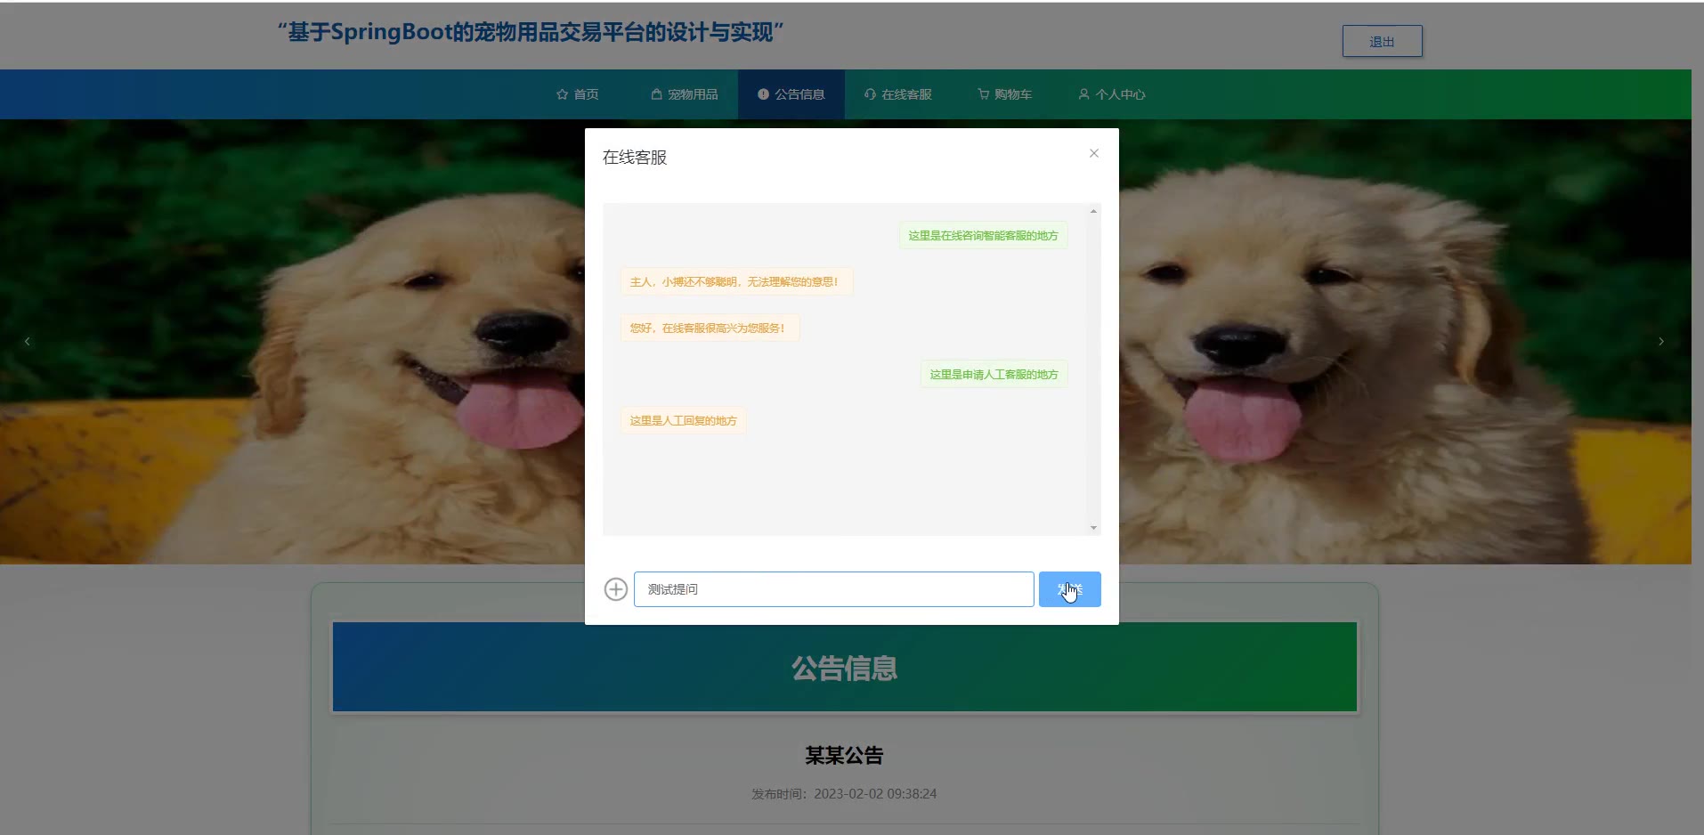This screenshot has width=1704, height=835.
Task: Close the 在线客服 chat dialog
Action: pyautogui.click(x=1094, y=153)
